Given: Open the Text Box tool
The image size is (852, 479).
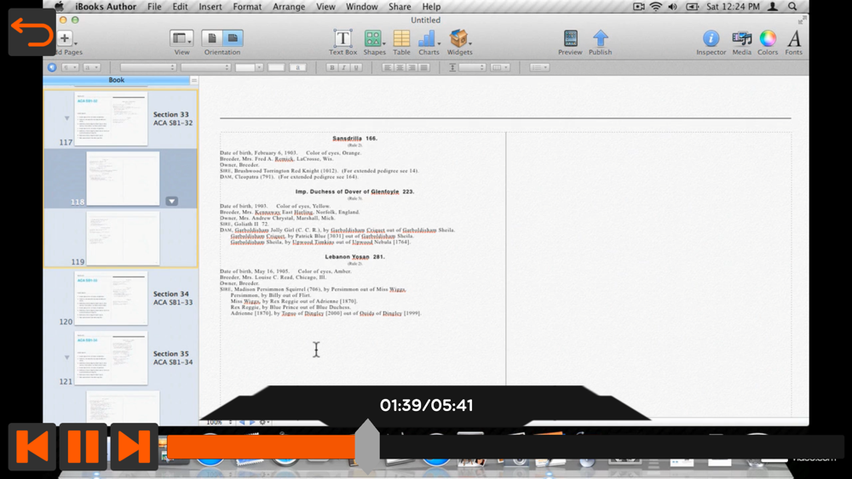Looking at the screenshot, I should [343, 43].
